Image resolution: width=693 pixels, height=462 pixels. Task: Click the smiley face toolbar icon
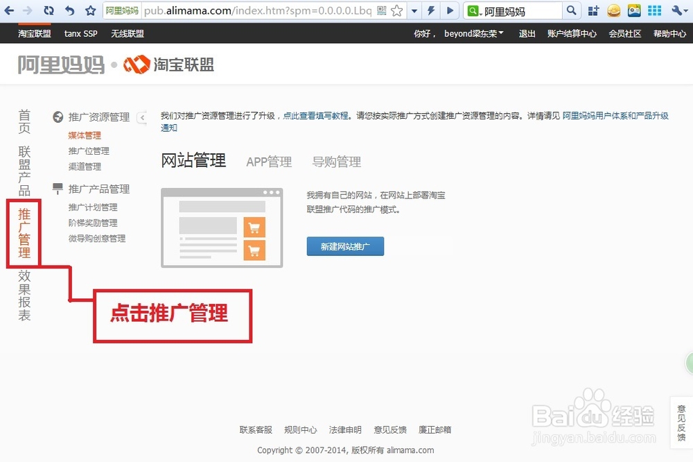point(614,10)
